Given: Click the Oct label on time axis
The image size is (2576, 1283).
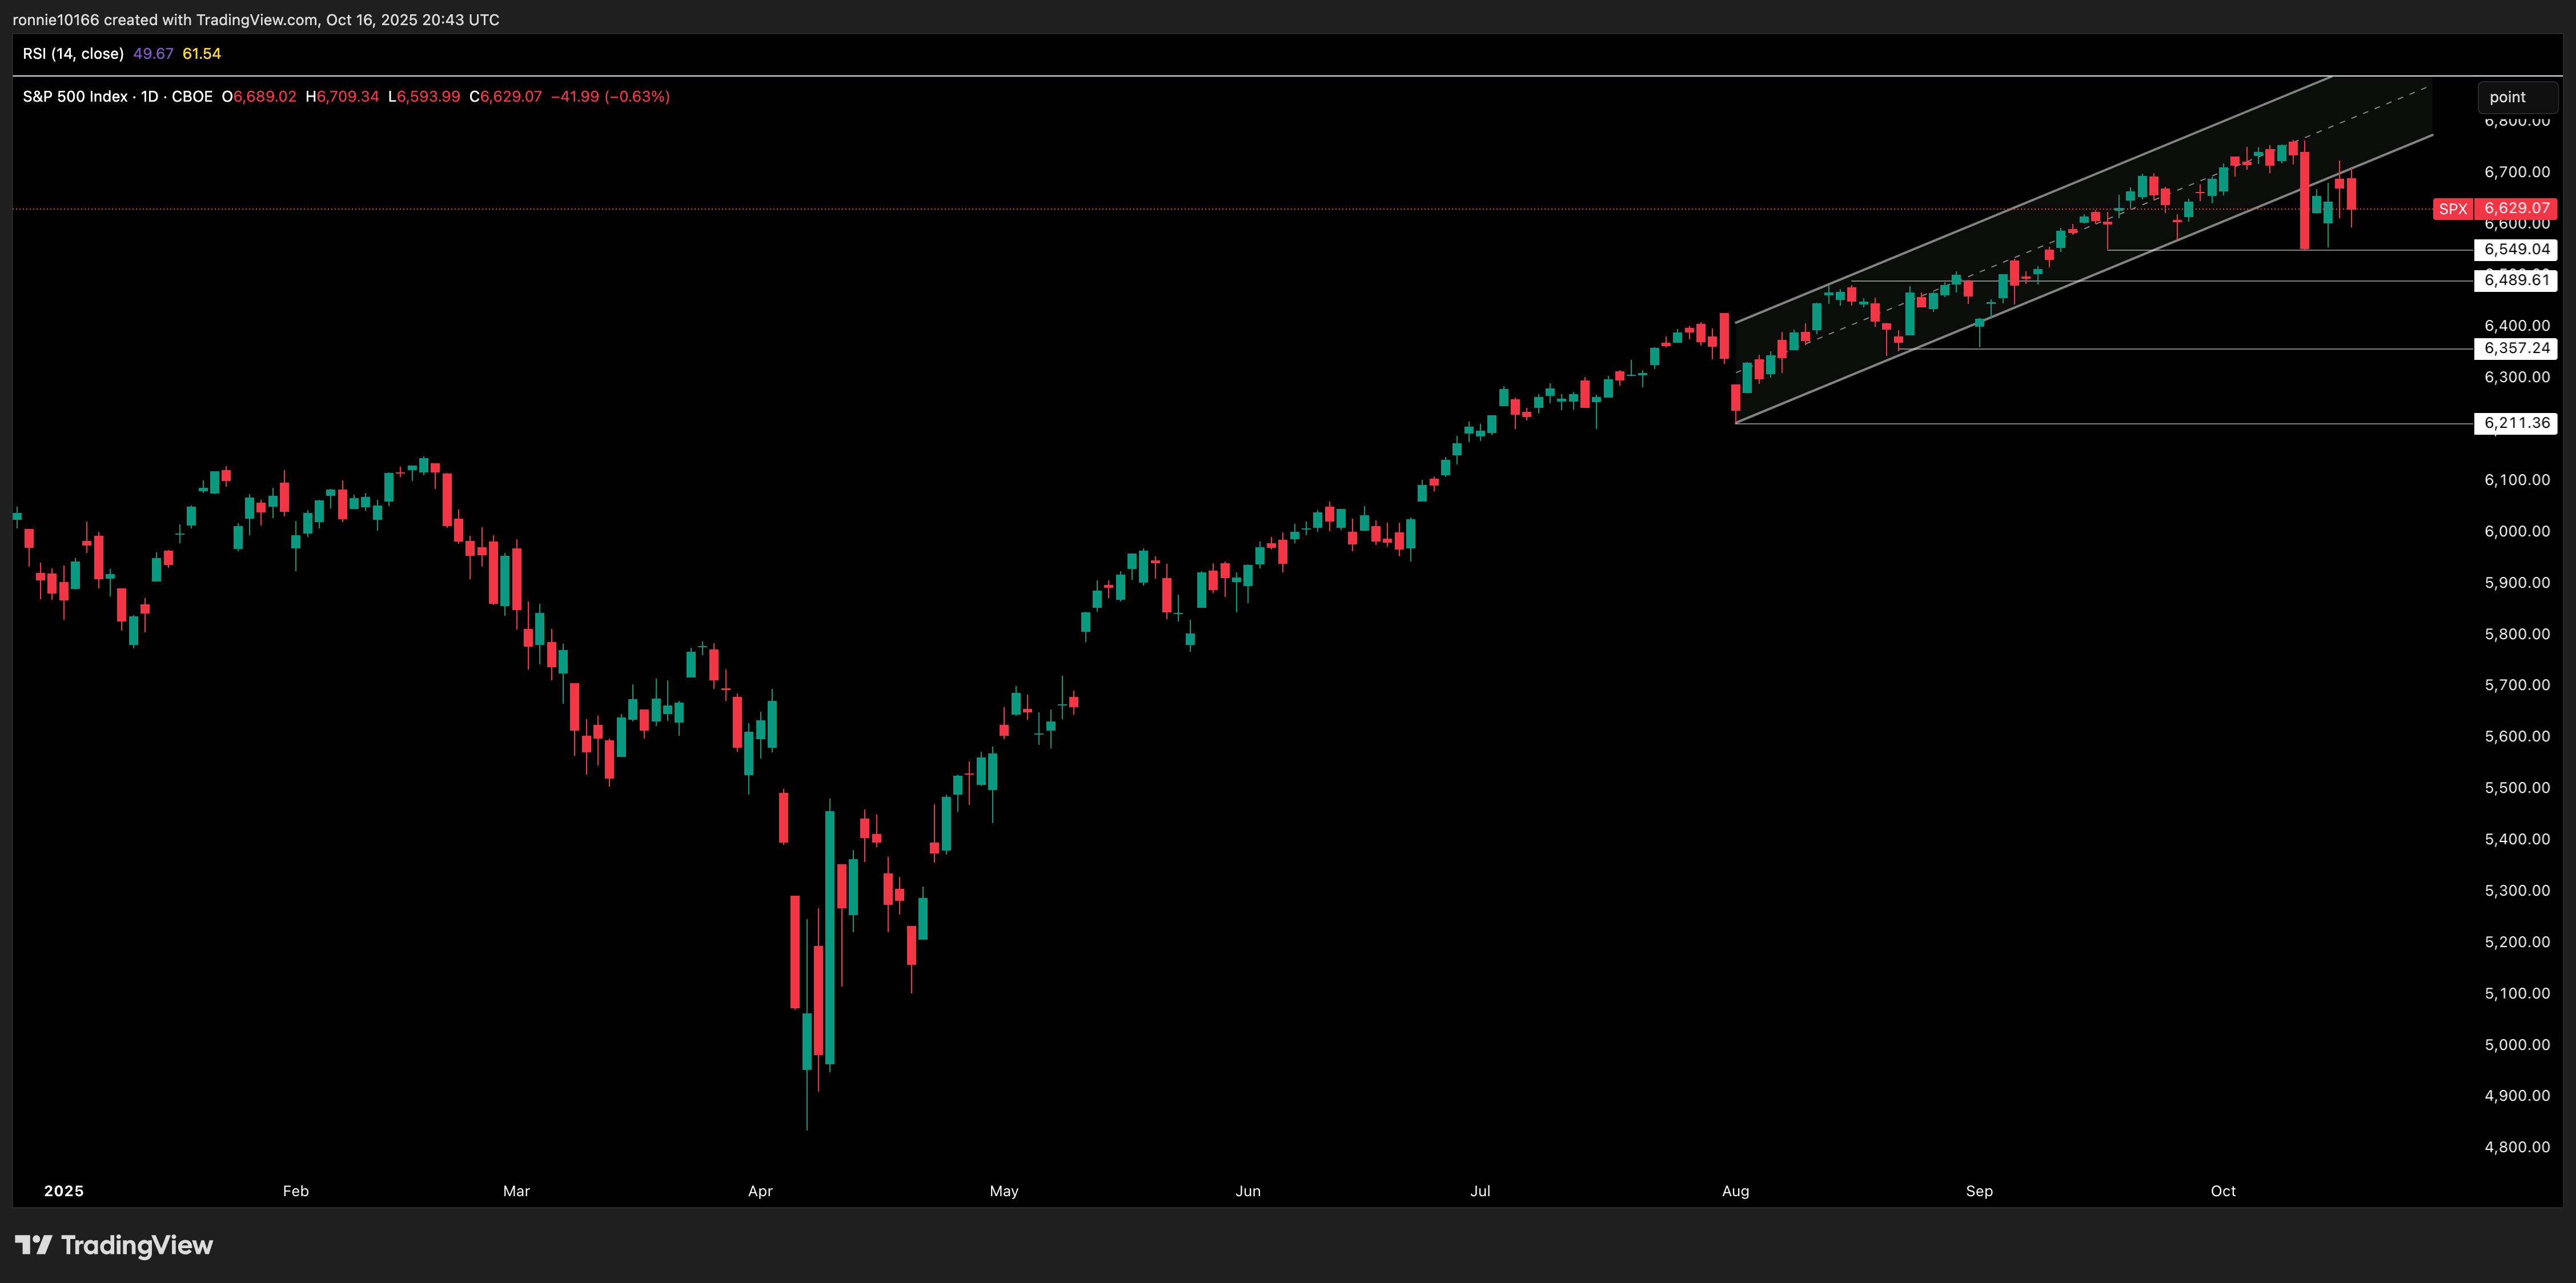Looking at the screenshot, I should (2222, 1190).
